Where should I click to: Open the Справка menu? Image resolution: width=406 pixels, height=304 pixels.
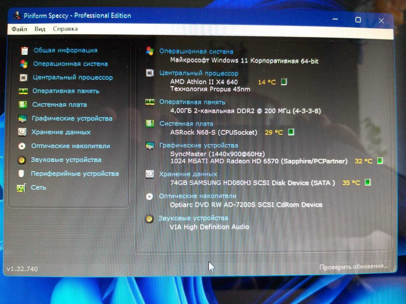coord(65,29)
